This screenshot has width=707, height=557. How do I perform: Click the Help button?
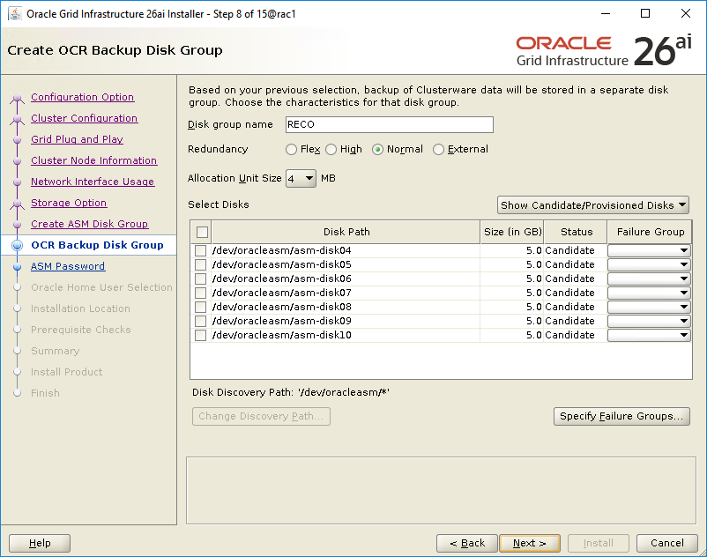pyautogui.click(x=40, y=543)
